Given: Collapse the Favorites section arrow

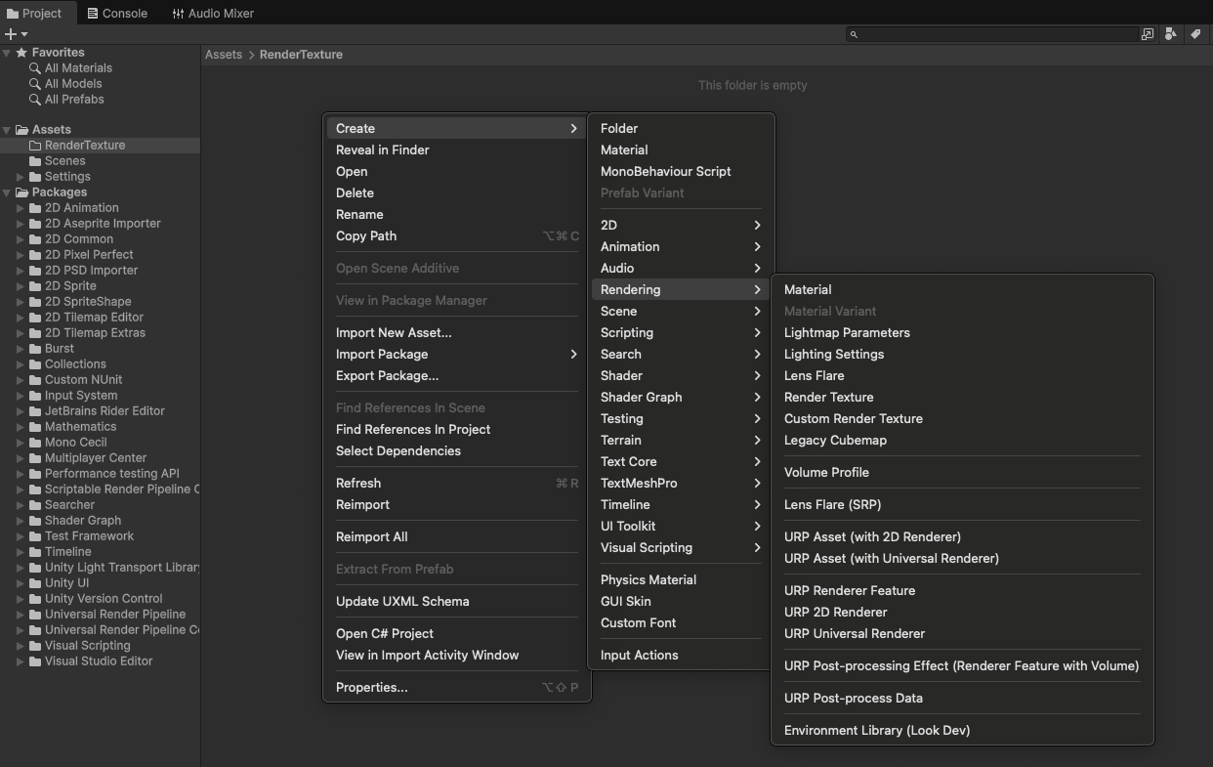Looking at the screenshot, I should coord(7,53).
